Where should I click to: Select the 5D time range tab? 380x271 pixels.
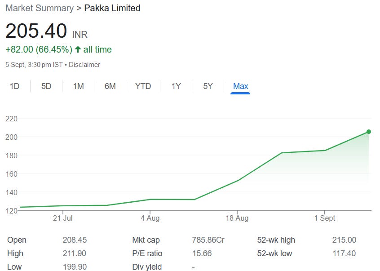(x=46, y=86)
